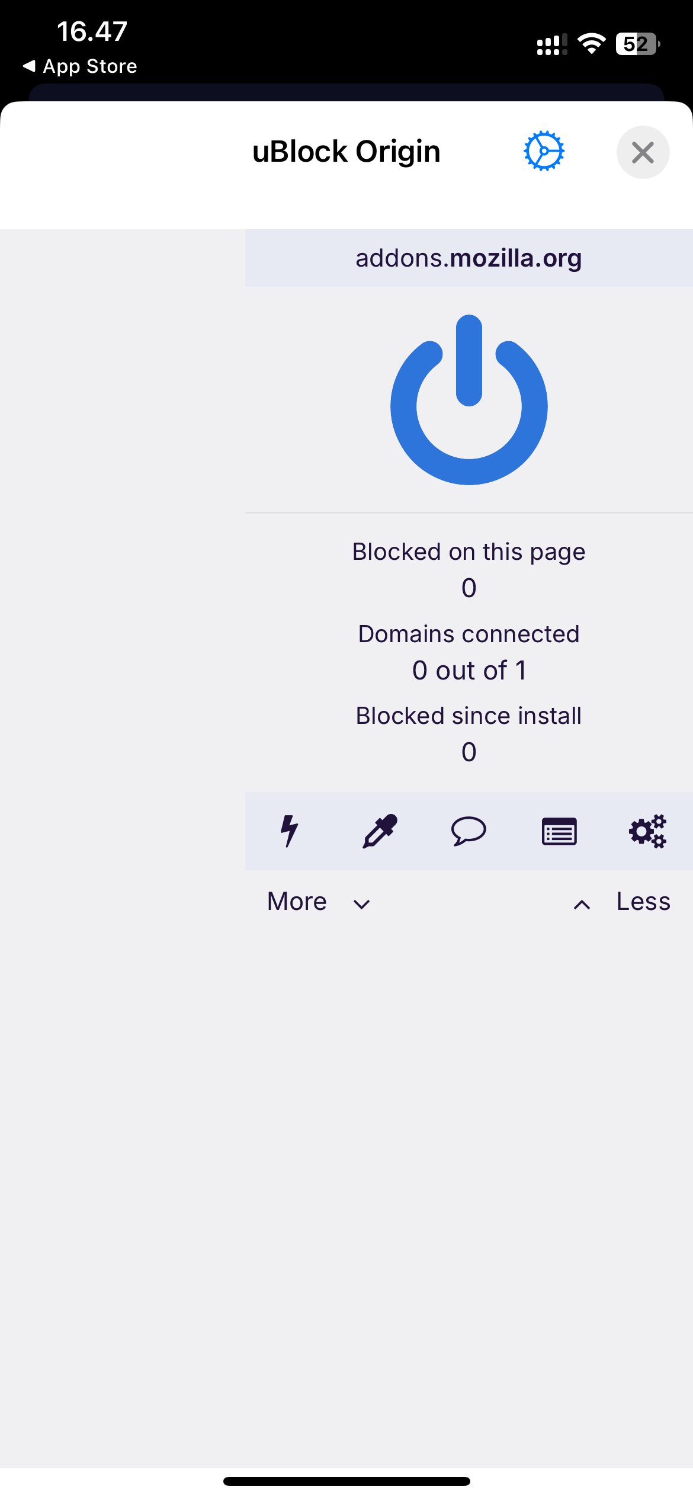Go back to App Store
693x1500 pixels.
click(80, 66)
